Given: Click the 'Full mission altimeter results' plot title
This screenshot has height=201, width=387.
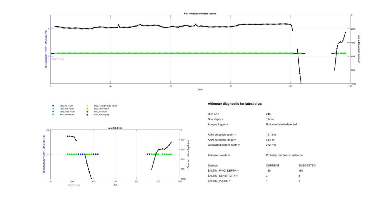Looking at the screenshot, I should tap(200, 14).
